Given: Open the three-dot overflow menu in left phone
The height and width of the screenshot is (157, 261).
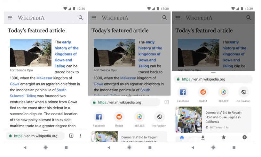Looking at the screenshot, I should pos(80,136).
